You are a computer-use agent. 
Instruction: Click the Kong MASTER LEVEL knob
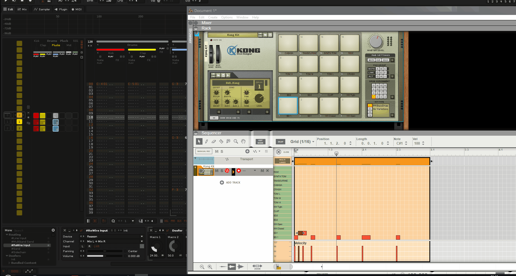pos(376,42)
